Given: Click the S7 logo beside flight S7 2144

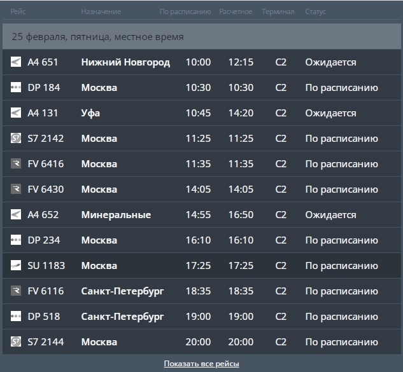Looking at the screenshot, I should tap(16, 342).
